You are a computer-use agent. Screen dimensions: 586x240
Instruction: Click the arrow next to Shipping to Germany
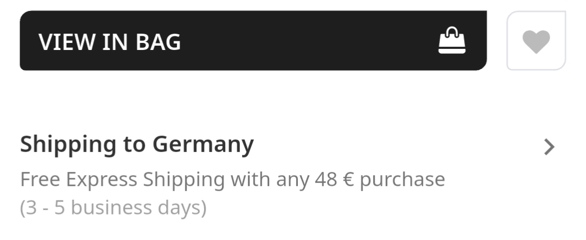coord(549,147)
